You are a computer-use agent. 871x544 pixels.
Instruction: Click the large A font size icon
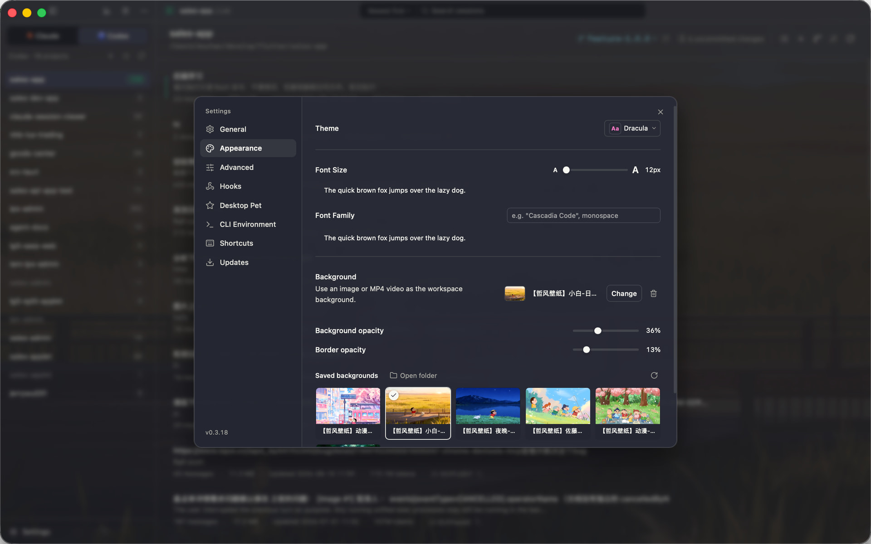[x=636, y=170]
